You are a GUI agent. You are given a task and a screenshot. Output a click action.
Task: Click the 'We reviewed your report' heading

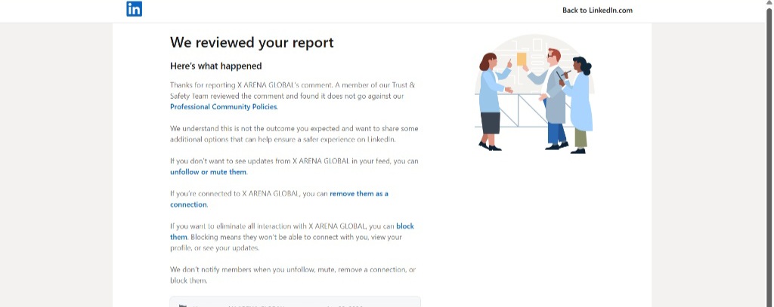(252, 42)
